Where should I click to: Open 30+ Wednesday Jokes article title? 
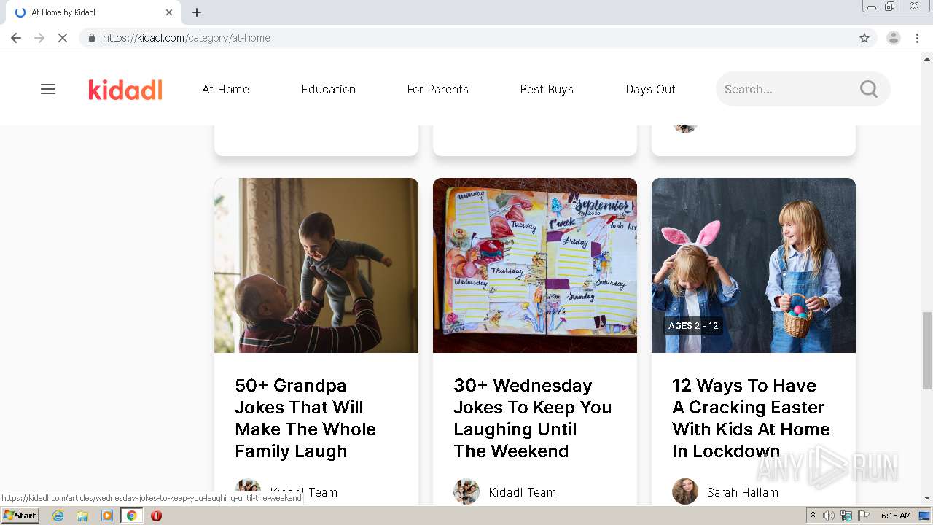533,418
